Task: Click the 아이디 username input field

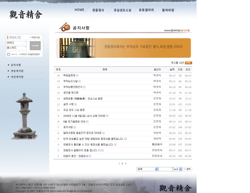Action: point(16,43)
